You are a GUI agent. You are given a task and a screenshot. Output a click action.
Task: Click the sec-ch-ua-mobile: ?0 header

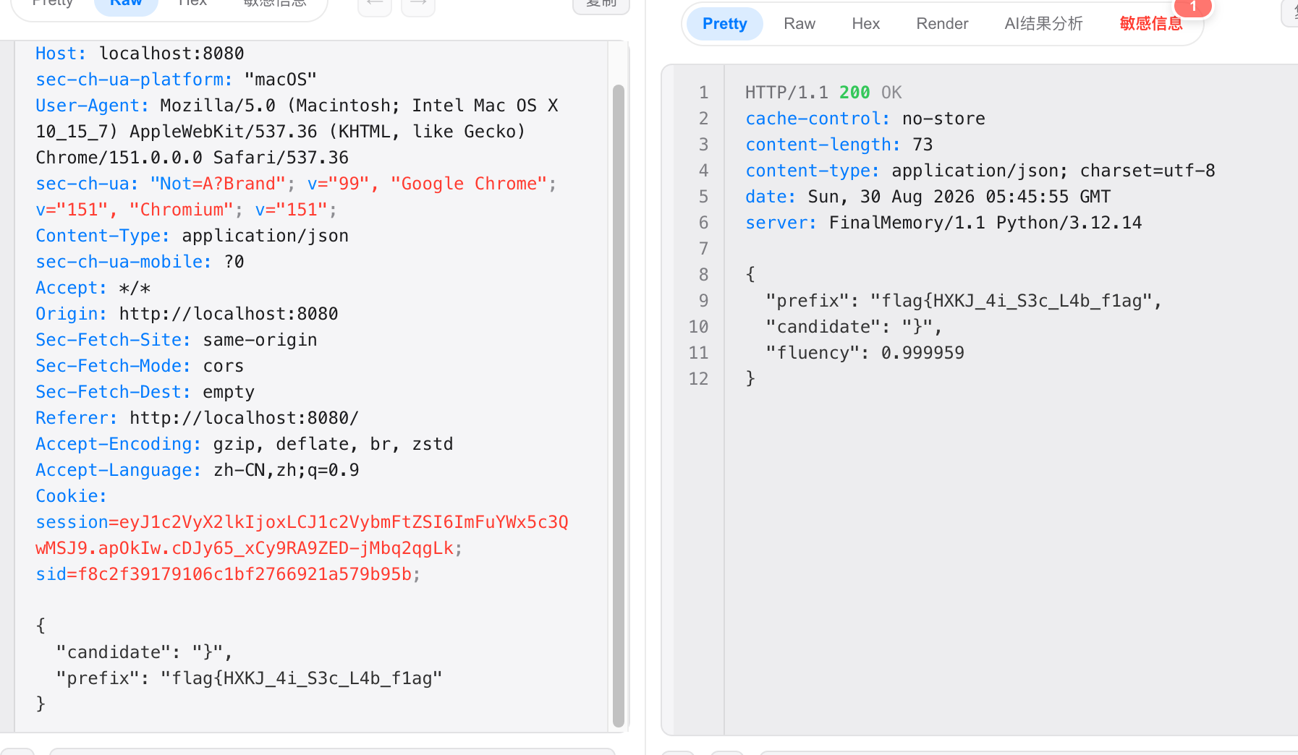(140, 262)
